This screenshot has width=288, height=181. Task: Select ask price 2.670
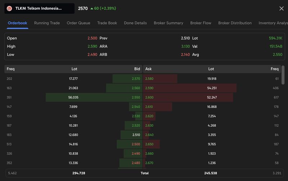(x=149, y=163)
